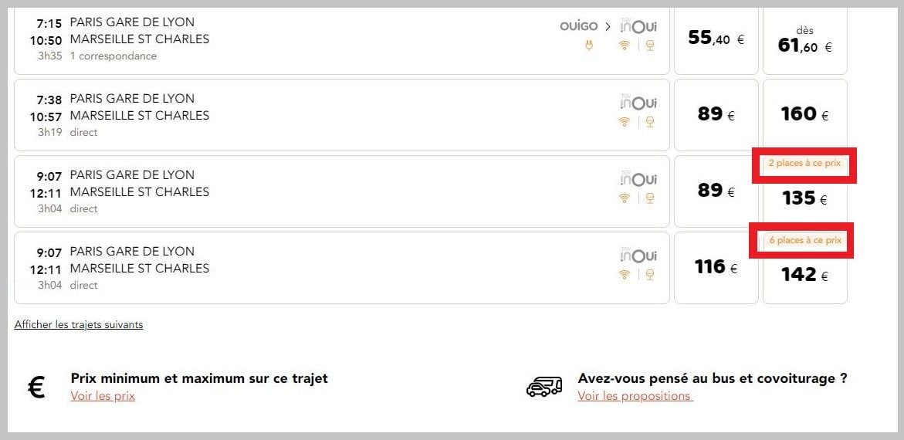Click the Wi-Fi icon on the 7:15 train
The image size is (904, 440).
625,46
